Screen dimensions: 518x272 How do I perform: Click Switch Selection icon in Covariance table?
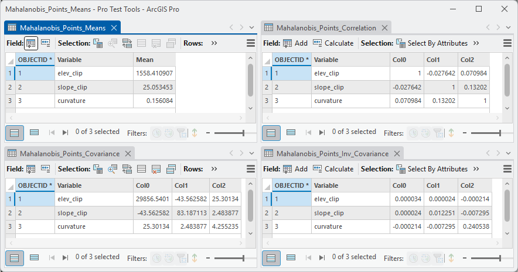tap(127, 169)
